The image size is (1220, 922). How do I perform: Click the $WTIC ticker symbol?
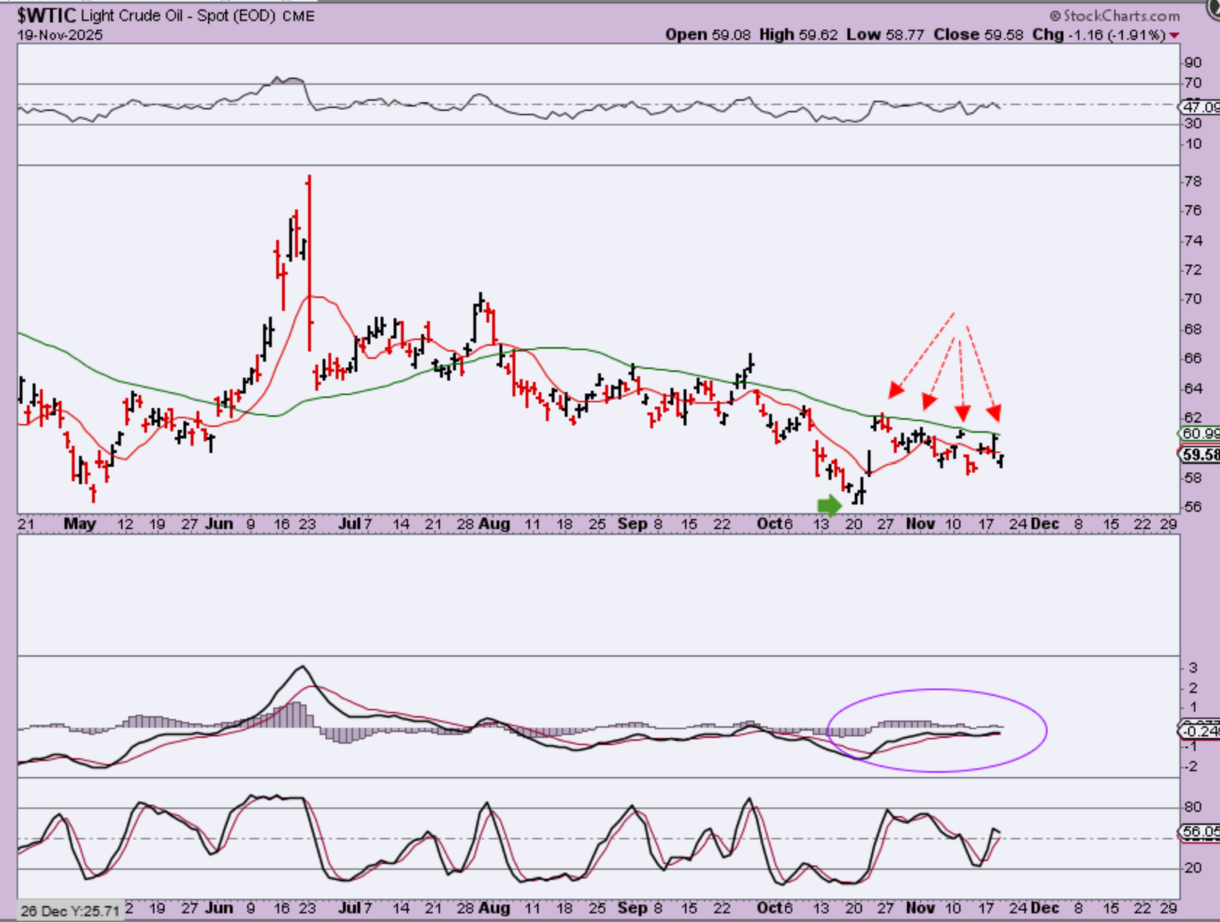[46, 15]
